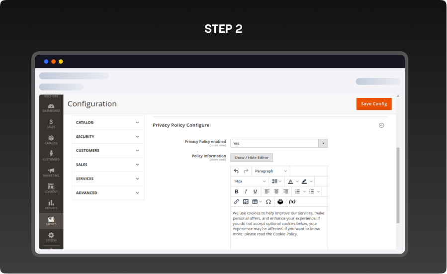Expand the Advanced configuration tab
The image size is (447, 274).
point(108,193)
